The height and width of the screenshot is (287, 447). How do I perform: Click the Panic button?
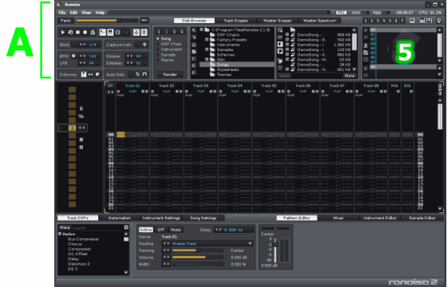point(65,21)
